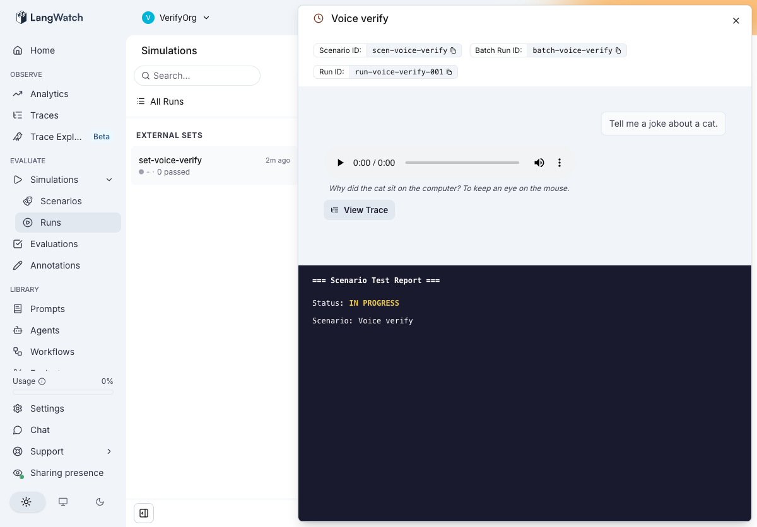Open audio player more options menu

(x=559, y=163)
